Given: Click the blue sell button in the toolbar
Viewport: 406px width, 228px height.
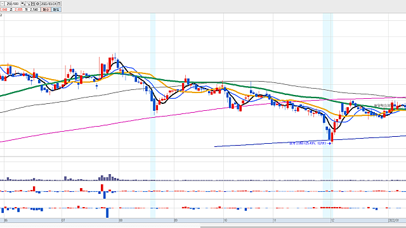Looking at the screenshot, I should [x=56, y=9].
